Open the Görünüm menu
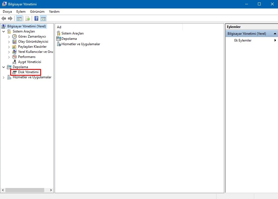The width and height of the screenshot is (278, 199). 37,12
